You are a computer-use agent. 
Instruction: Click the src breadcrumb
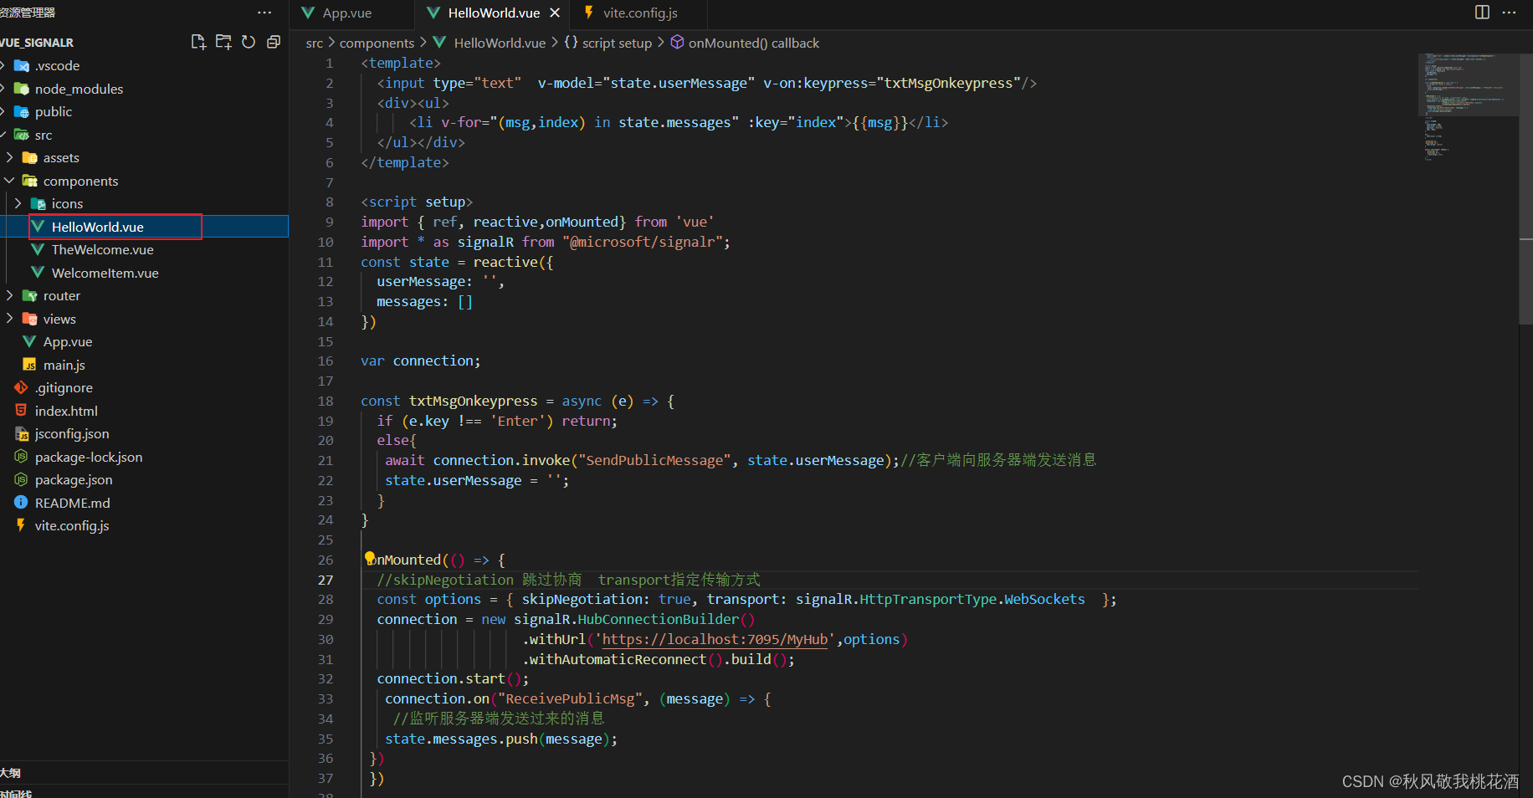315,43
